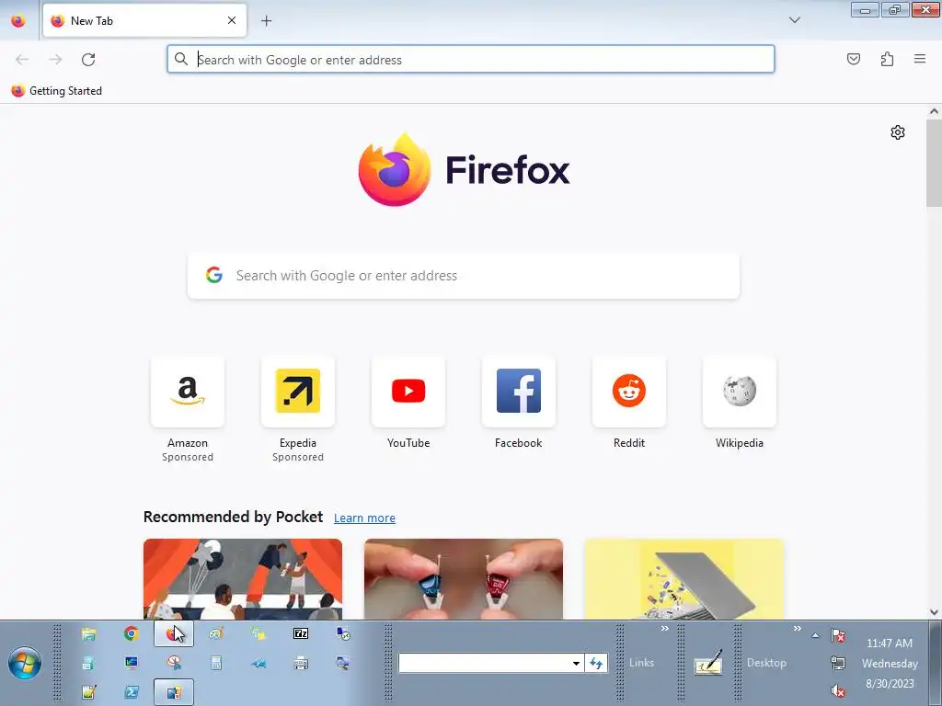This screenshot has height=706, width=942.
Task: Click the Firefox taskbar button
Action: 174,634
